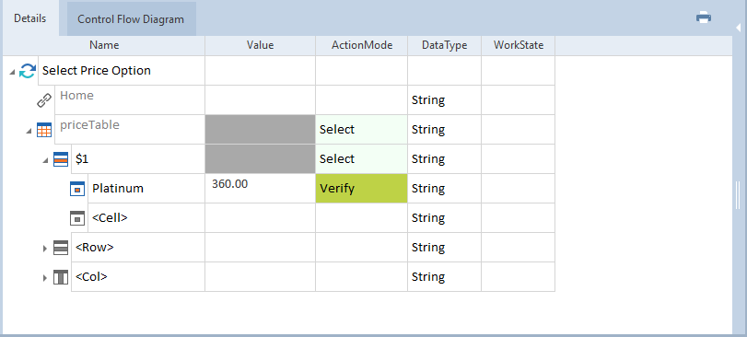Collapse the $1 row node
The width and height of the screenshot is (747, 337).
pyautogui.click(x=45, y=160)
